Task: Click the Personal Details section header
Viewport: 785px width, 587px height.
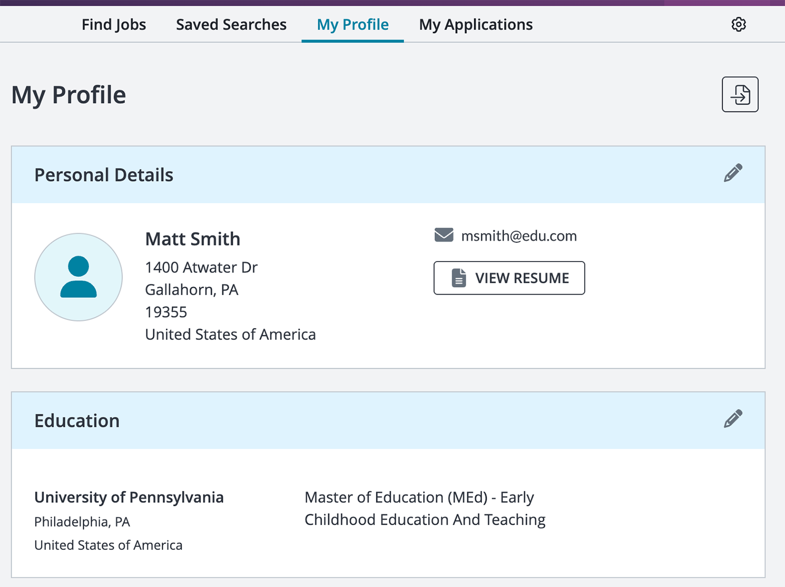Action: tap(104, 175)
